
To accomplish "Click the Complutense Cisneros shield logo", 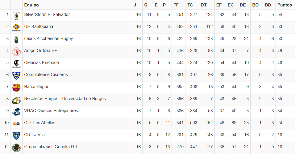I will 16,75.
